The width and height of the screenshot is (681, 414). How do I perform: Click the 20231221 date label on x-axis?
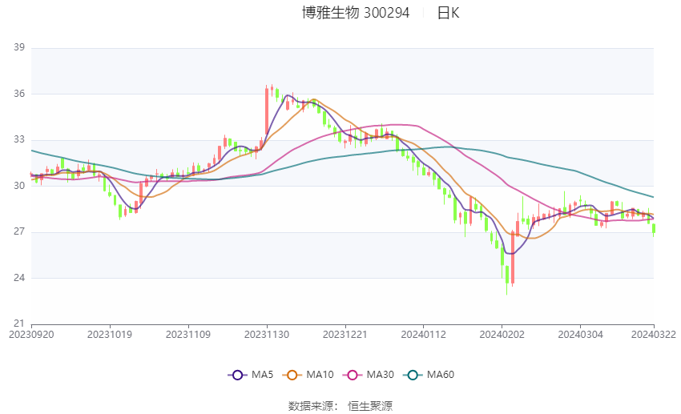345,335
